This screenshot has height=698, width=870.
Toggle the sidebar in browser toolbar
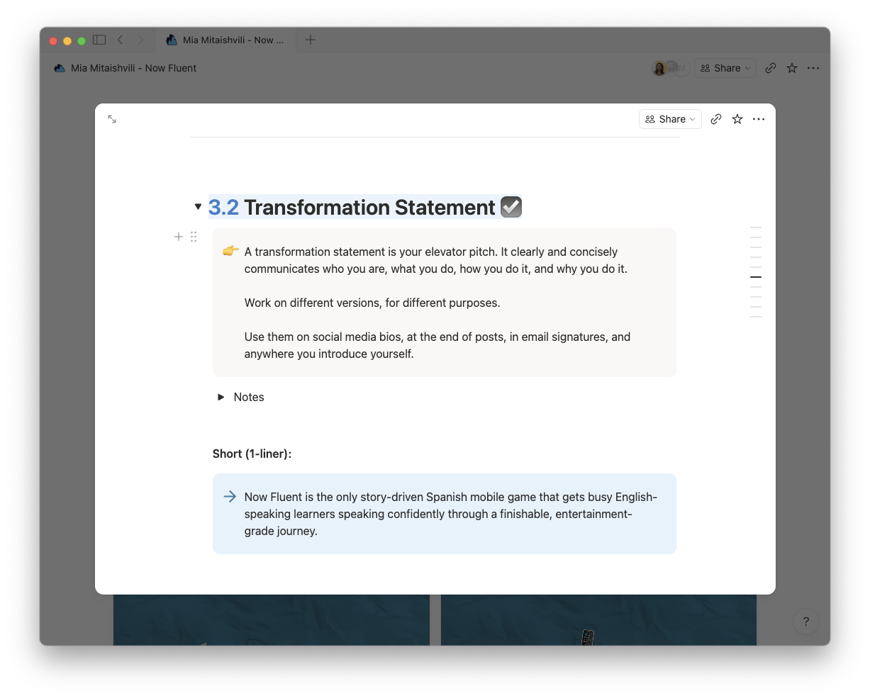coord(99,40)
